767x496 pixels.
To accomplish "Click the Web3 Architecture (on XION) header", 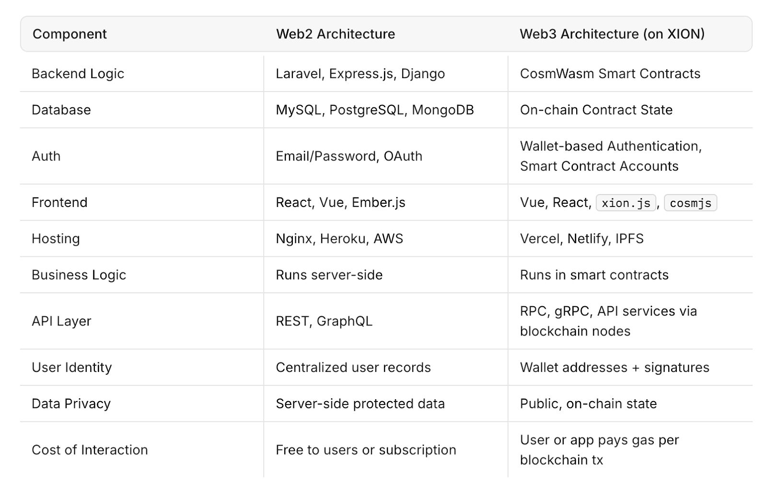I will (x=612, y=34).
